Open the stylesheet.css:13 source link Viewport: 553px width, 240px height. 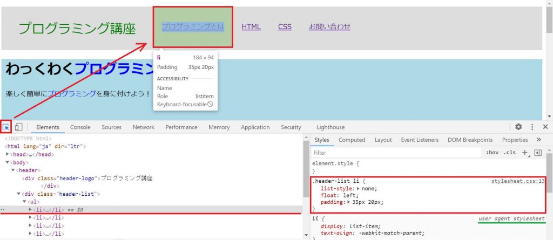pyautogui.click(x=518, y=181)
